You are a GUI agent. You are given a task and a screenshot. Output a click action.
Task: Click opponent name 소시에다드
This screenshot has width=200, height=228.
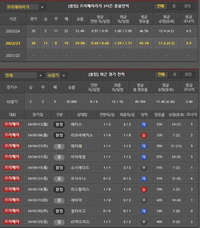click(x=80, y=168)
